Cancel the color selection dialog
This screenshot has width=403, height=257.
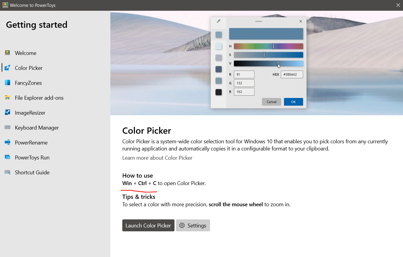tap(271, 102)
